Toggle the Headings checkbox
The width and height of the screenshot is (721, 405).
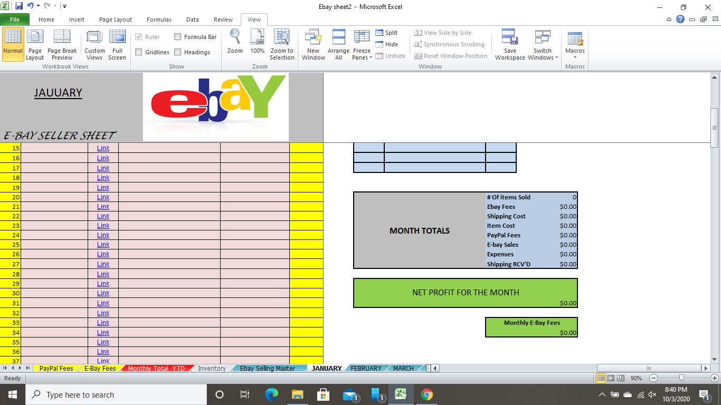point(178,52)
